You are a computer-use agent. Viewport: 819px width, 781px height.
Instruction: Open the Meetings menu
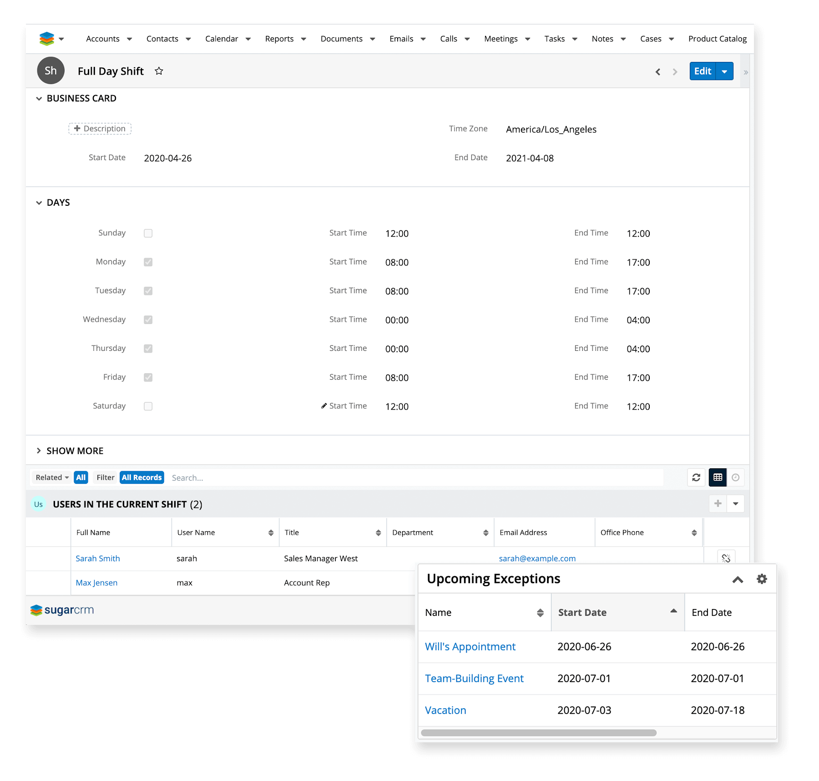click(500, 39)
